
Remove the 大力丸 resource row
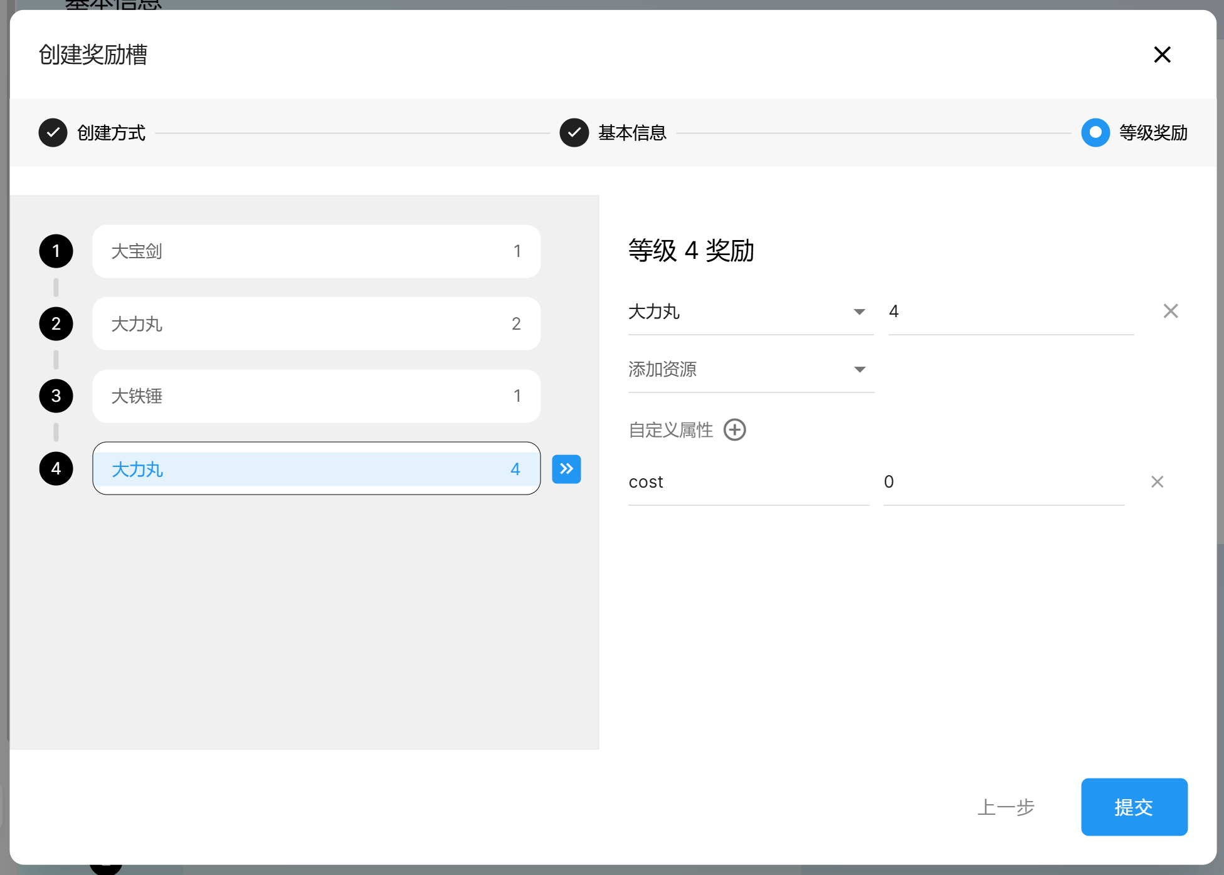(x=1170, y=311)
